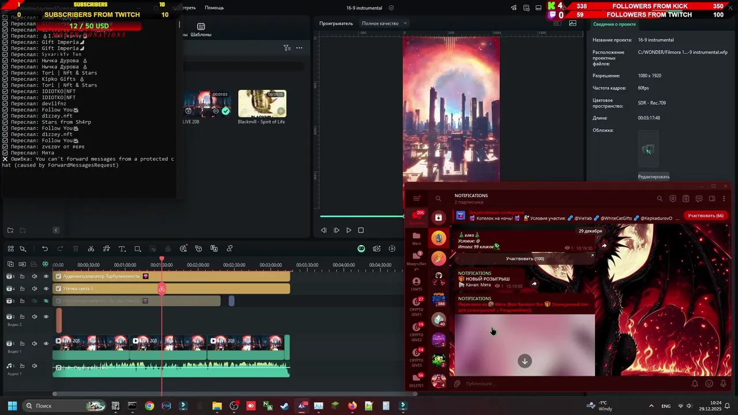Open the filter icon in the media panel

coord(287,48)
